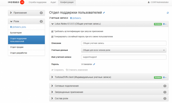Click the Активна badge on TortoiseSVN client

[158, 78]
